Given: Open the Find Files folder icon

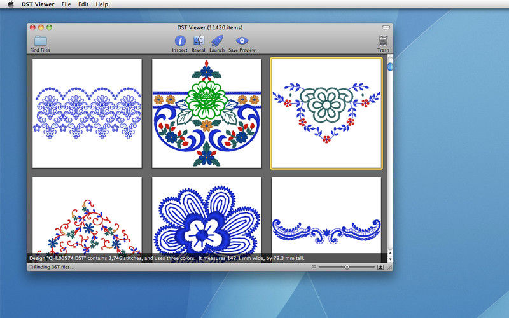Looking at the screenshot, I should click(41, 41).
